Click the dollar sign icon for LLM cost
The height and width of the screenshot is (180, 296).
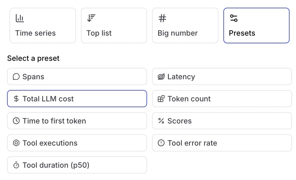tap(16, 99)
